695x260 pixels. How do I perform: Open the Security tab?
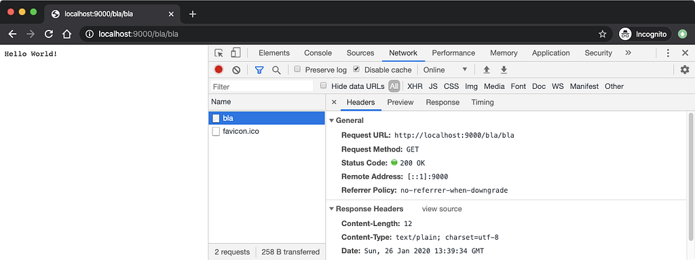click(x=599, y=53)
